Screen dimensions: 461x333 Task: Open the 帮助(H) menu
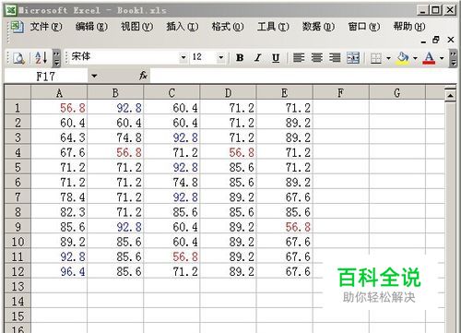click(x=409, y=27)
